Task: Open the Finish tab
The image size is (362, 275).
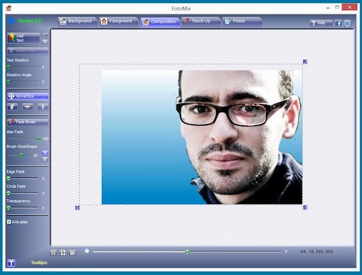Action: coord(242,21)
